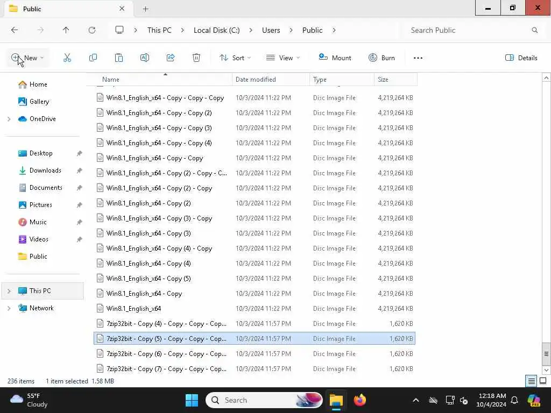Viewport: 551px width, 413px height.
Task: Select file 7zip32bit - Copy (7) - Copy
Action: 255,369
